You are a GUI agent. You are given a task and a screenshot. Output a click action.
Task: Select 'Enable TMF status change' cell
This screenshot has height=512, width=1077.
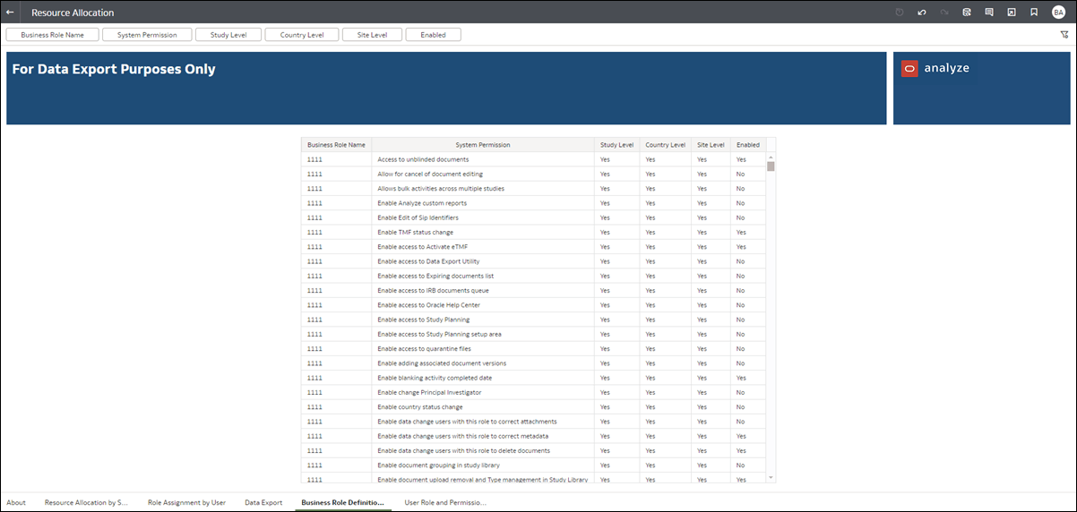coord(483,232)
